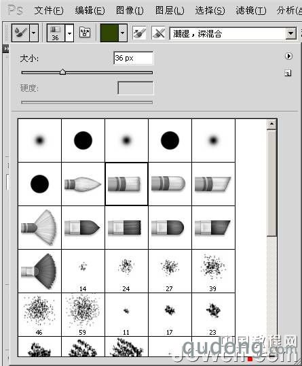Click the disabled 硬度 hardness slider track
This screenshot has height=366, width=302.
pos(87,102)
